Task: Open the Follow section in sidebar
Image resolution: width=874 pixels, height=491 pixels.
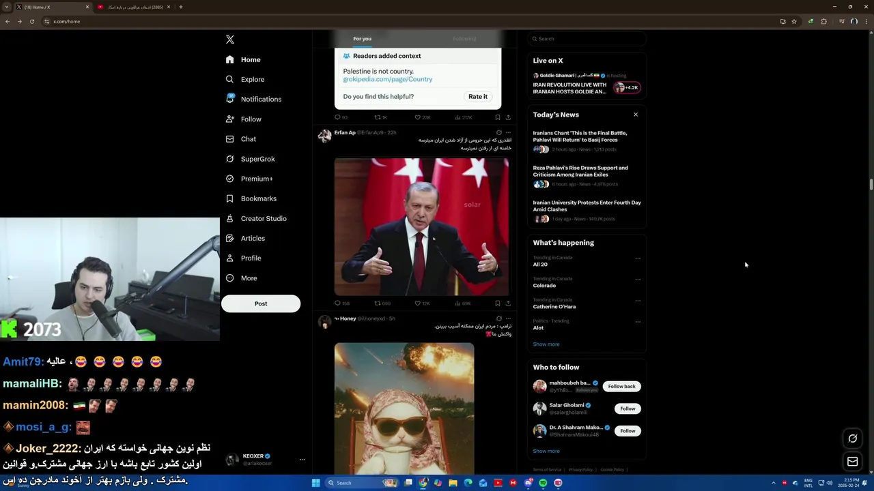Action: coord(243,119)
